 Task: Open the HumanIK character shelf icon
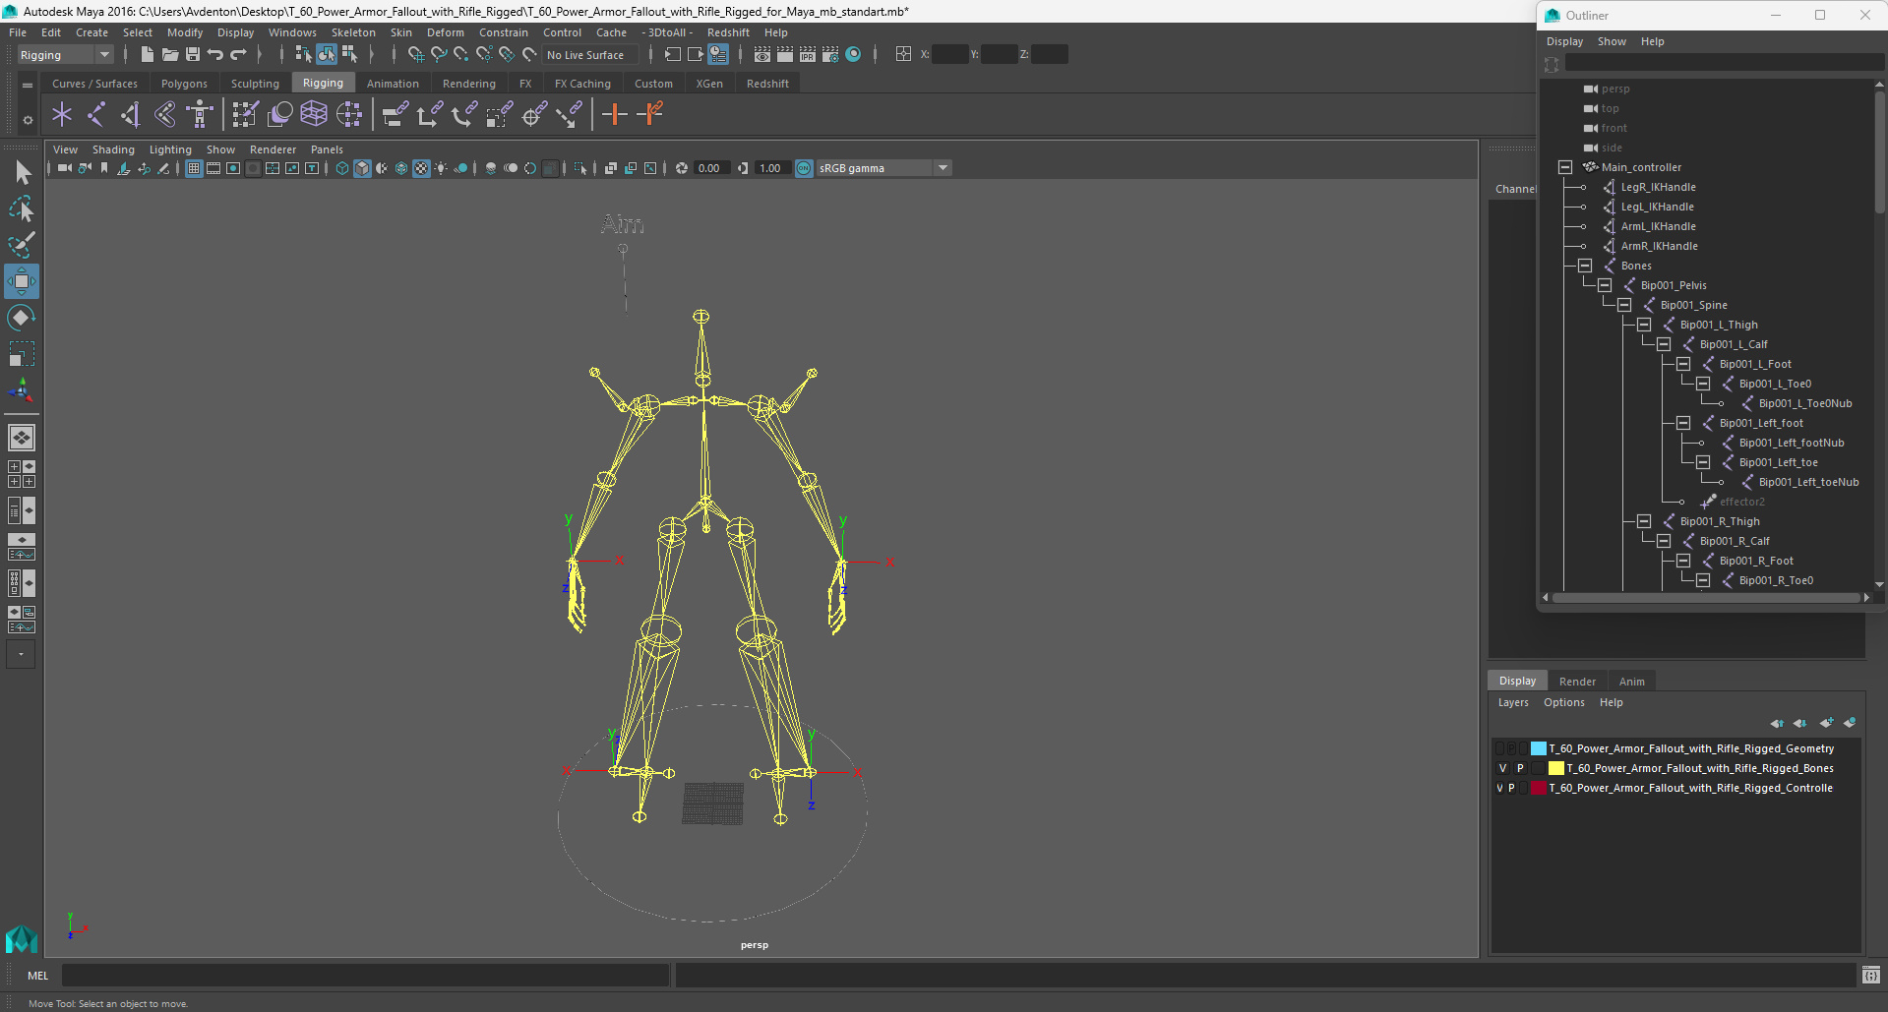click(200, 115)
